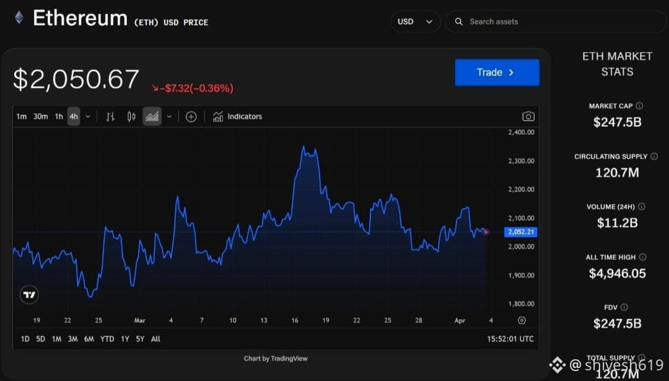Viewport: 669px width, 381px height.
Task: Click the blue Trade button
Action: click(x=497, y=72)
